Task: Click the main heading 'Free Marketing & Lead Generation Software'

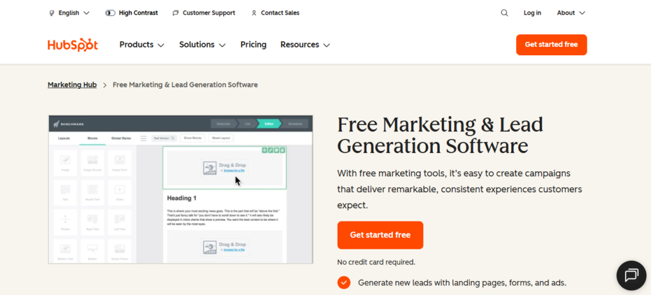Action: (x=440, y=135)
